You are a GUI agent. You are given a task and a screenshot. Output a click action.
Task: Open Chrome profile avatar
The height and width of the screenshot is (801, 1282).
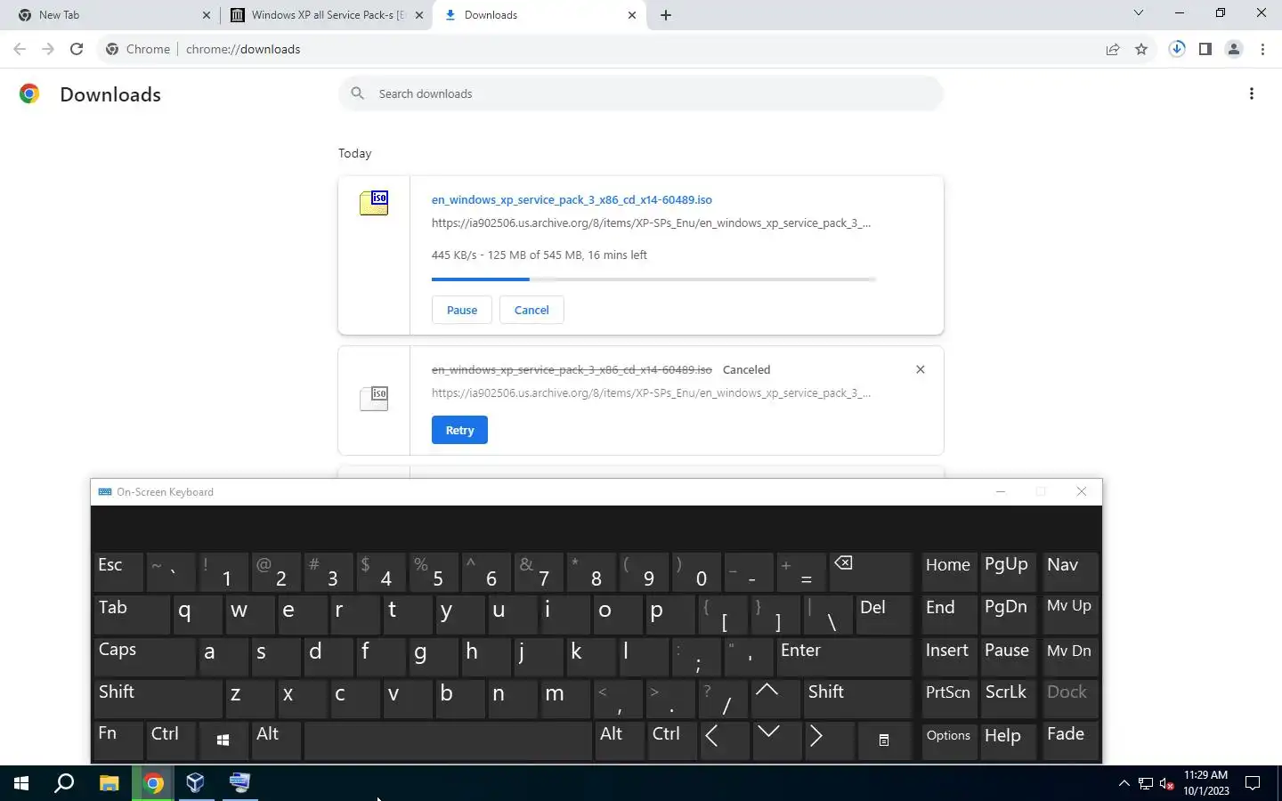point(1234,49)
